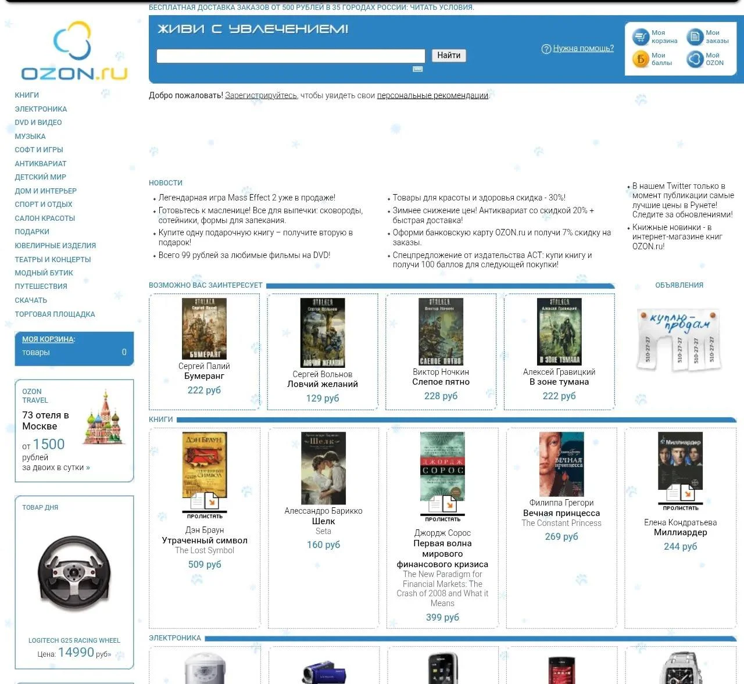The width and height of the screenshot is (744, 684).
Task: Click the Мои баллы coin icon
Action: pyautogui.click(x=641, y=59)
